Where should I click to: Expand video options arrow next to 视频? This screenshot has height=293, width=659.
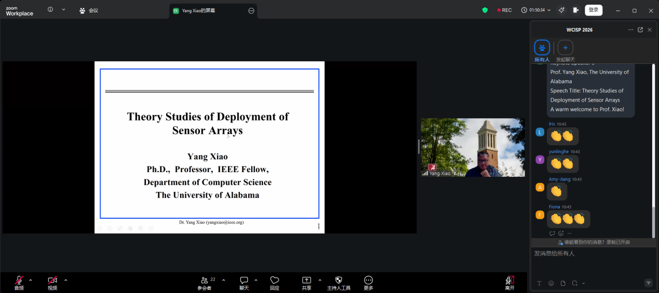coord(65,280)
